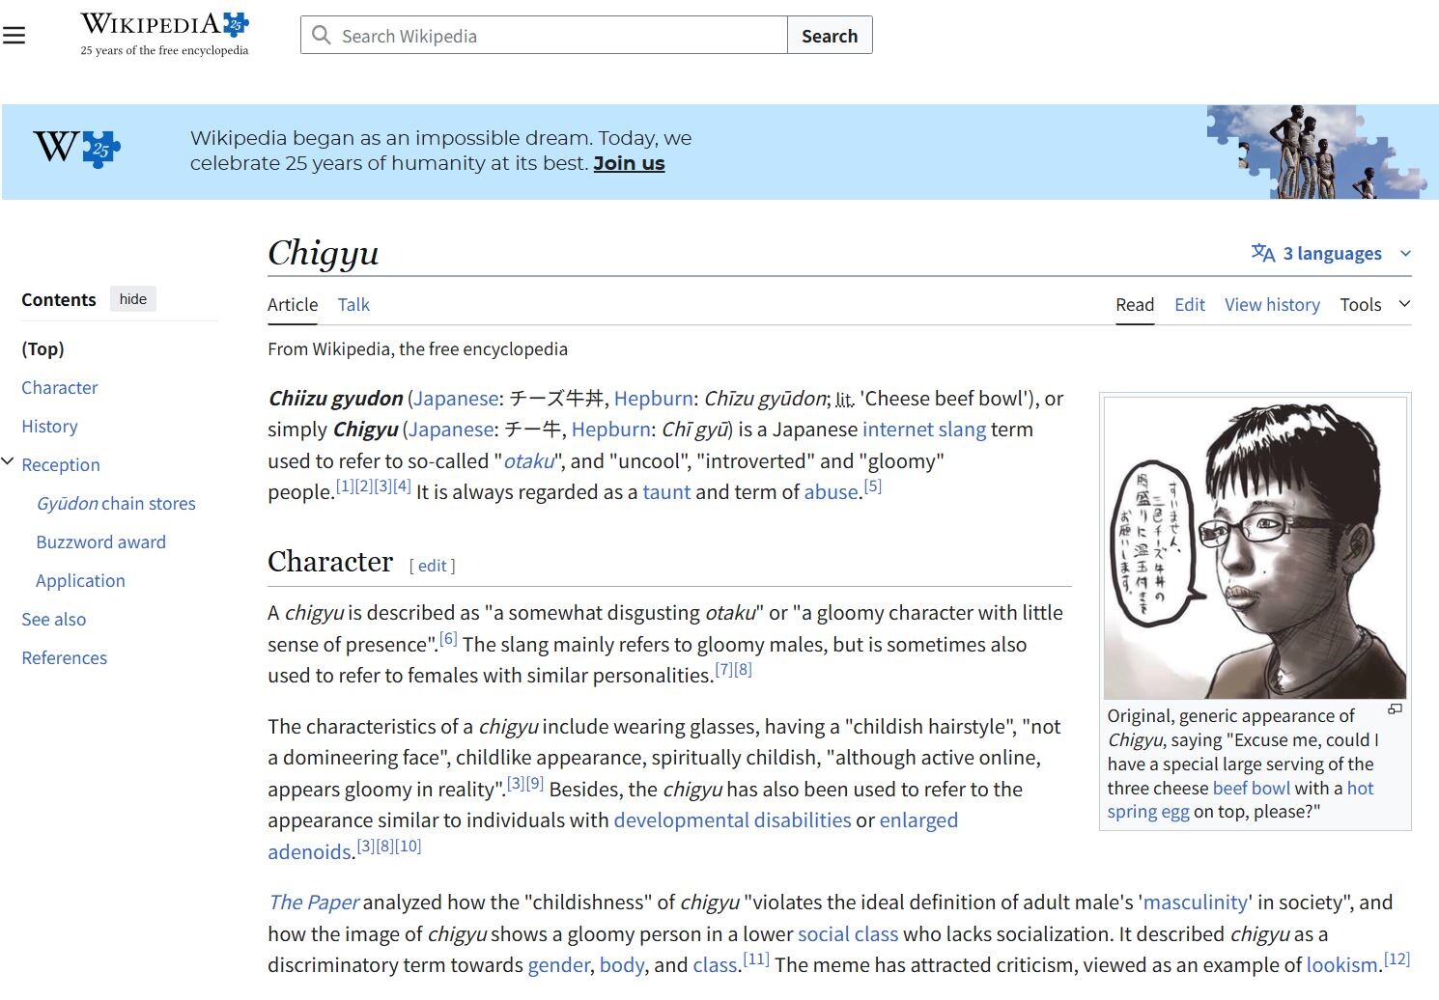Click the banner puzzle photo image
Image resolution: width=1439 pixels, height=1000 pixels.
click(1317, 152)
